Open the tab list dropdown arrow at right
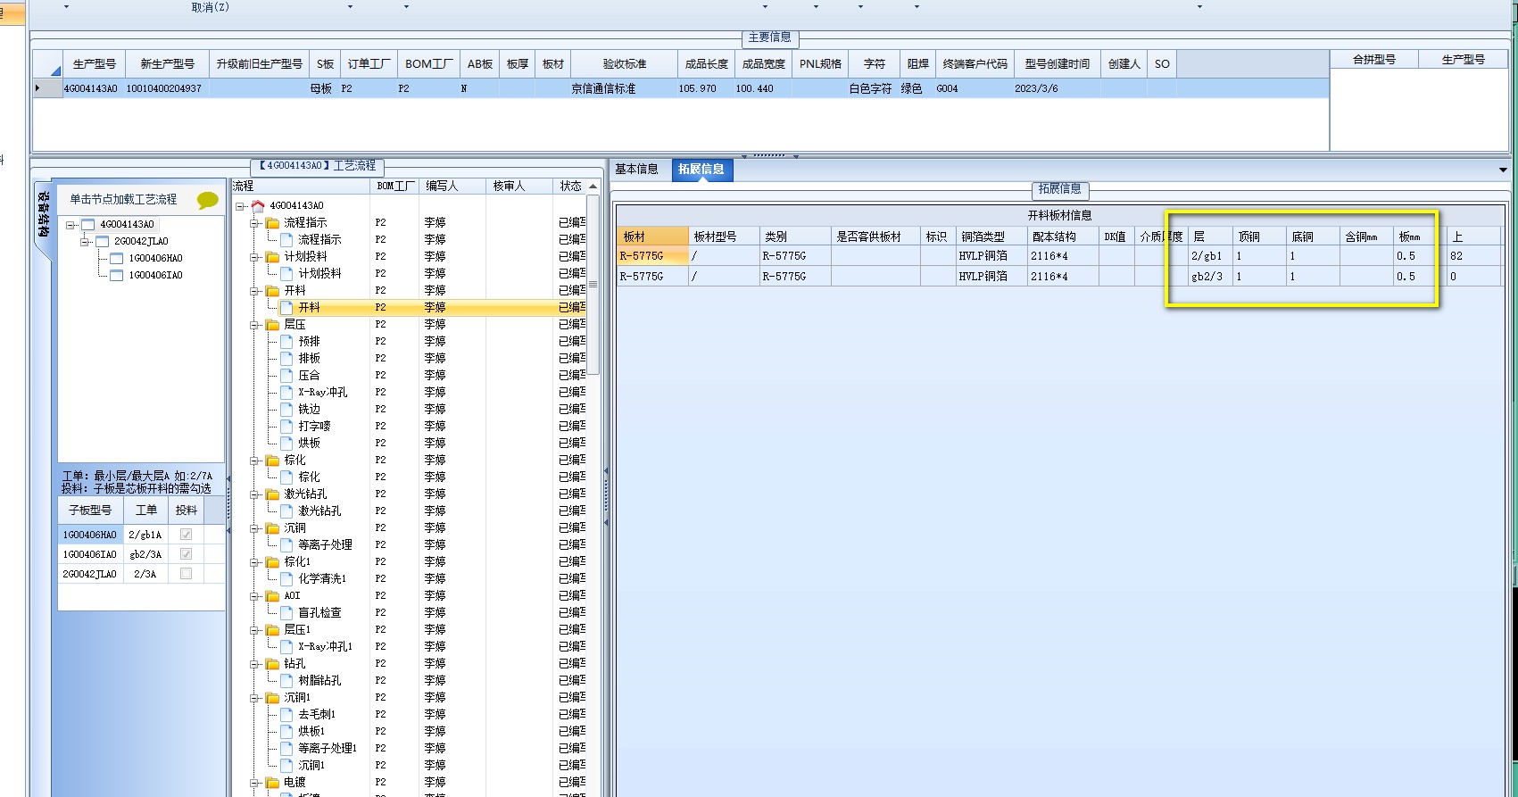The image size is (1518, 797). 1503,170
